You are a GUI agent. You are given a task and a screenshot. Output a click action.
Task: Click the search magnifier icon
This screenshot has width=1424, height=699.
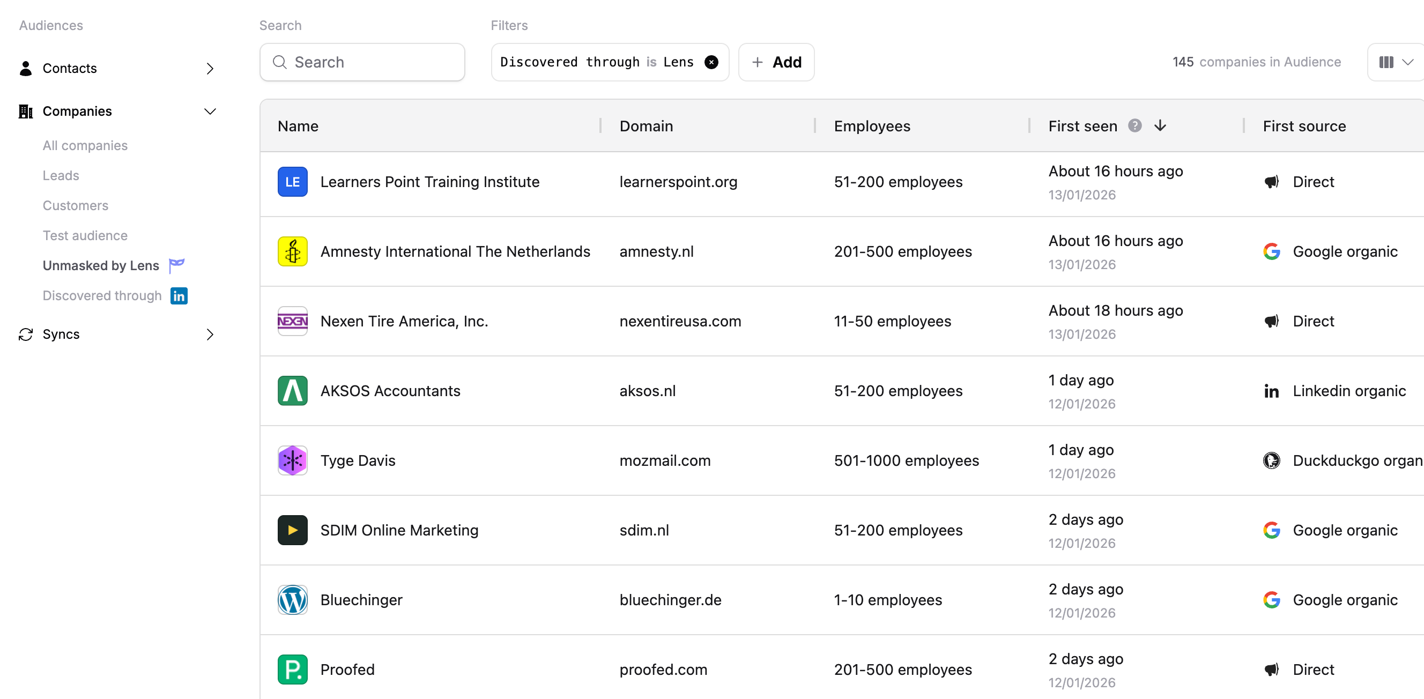280,62
